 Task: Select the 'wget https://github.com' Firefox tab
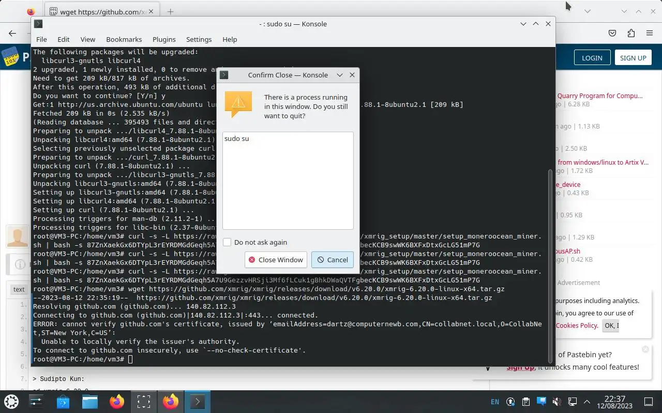102,11
